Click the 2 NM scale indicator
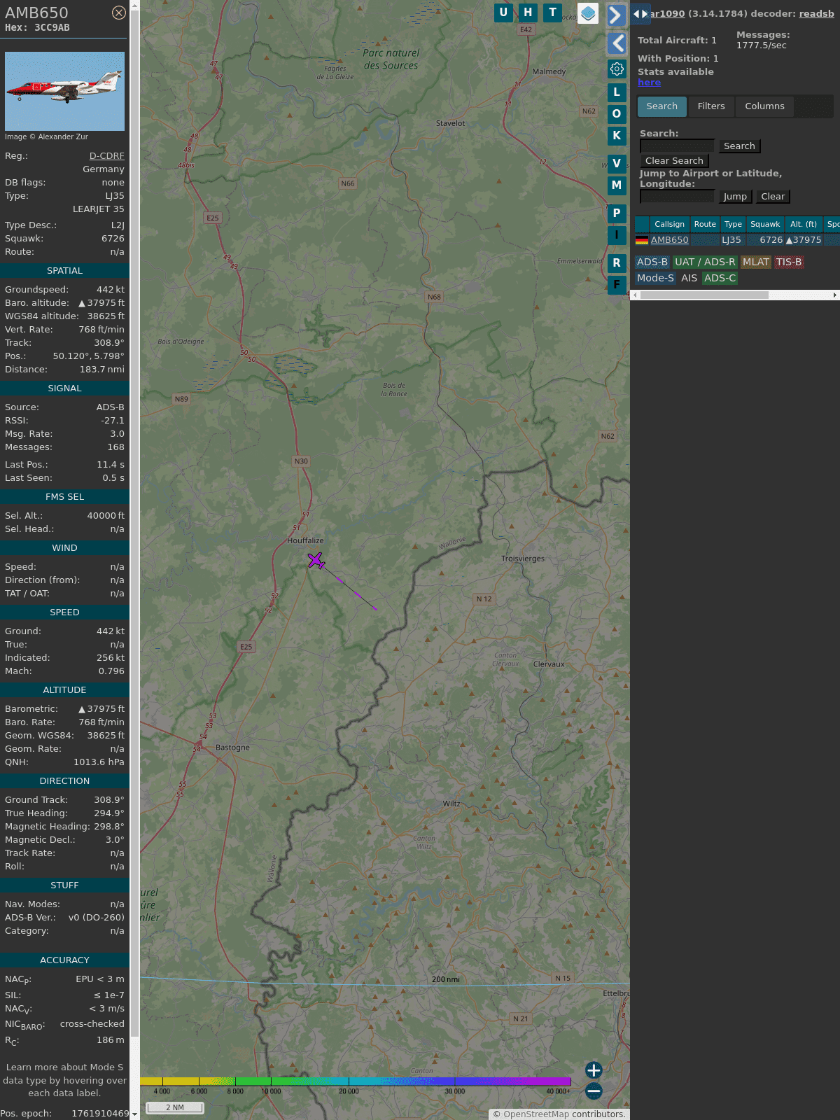This screenshot has width=840, height=1120. coord(175,1107)
